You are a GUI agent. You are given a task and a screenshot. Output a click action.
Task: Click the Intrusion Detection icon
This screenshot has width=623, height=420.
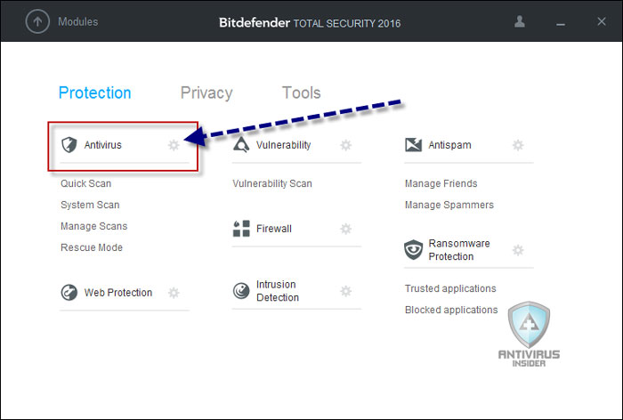(x=241, y=291)
